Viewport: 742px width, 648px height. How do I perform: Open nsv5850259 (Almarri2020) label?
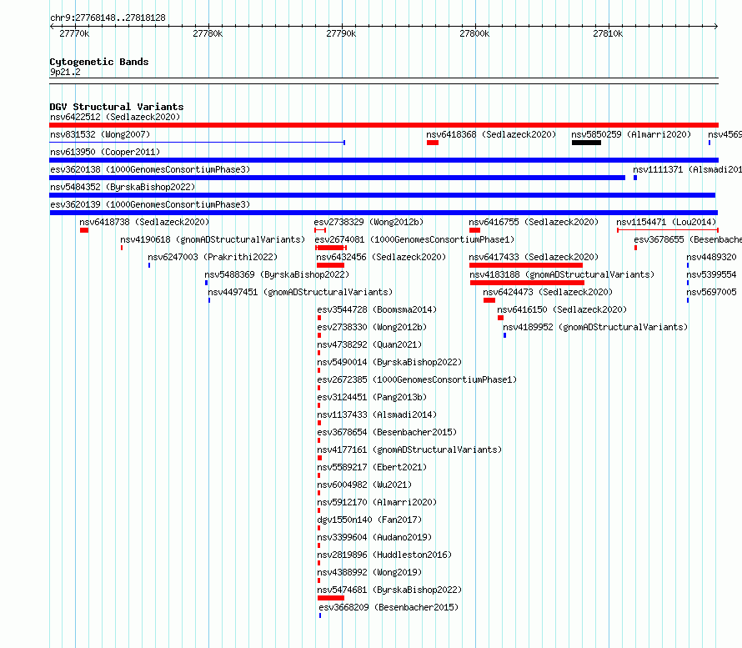pyautogui.click(x=631, y=134)
